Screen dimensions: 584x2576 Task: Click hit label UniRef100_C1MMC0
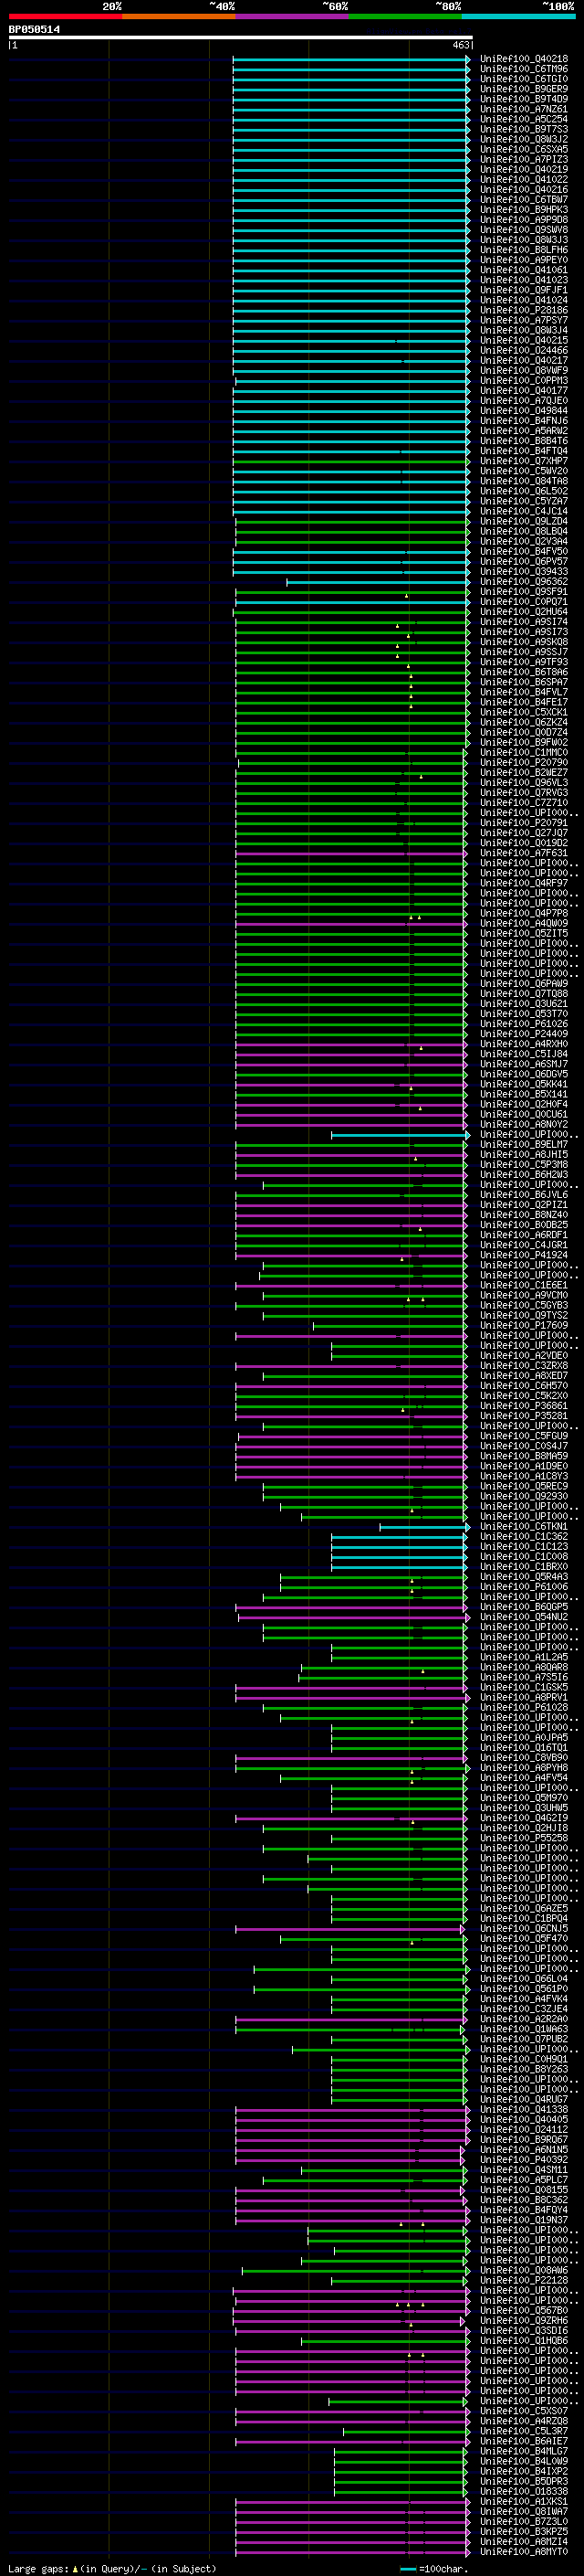tap(524, 752)
